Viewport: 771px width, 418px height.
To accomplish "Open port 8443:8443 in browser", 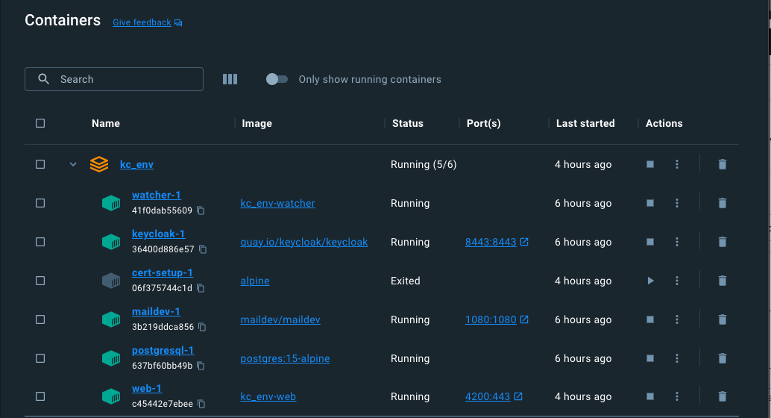I will (x=497, y=243).
